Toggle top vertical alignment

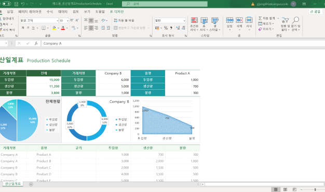click(x=86, y=20)
